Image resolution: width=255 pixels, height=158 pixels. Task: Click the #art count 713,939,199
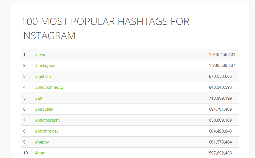[220, 98]
